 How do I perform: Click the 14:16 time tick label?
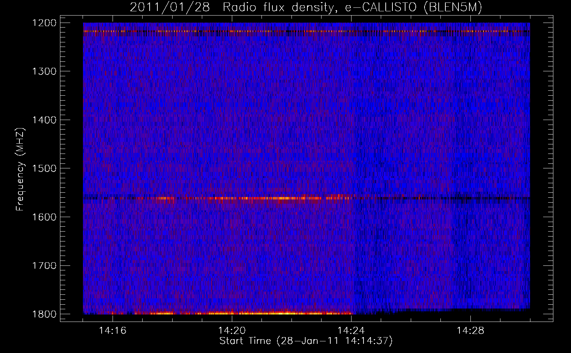point(113,331)
